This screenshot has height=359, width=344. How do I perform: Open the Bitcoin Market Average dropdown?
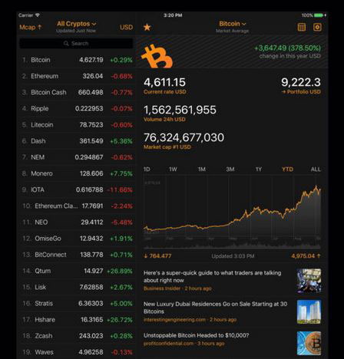click(x=233, y=24)
